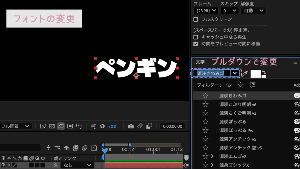This screenshot has width=300, height=169.
Task: Open the RGB show channel icon
Action: 93,126
